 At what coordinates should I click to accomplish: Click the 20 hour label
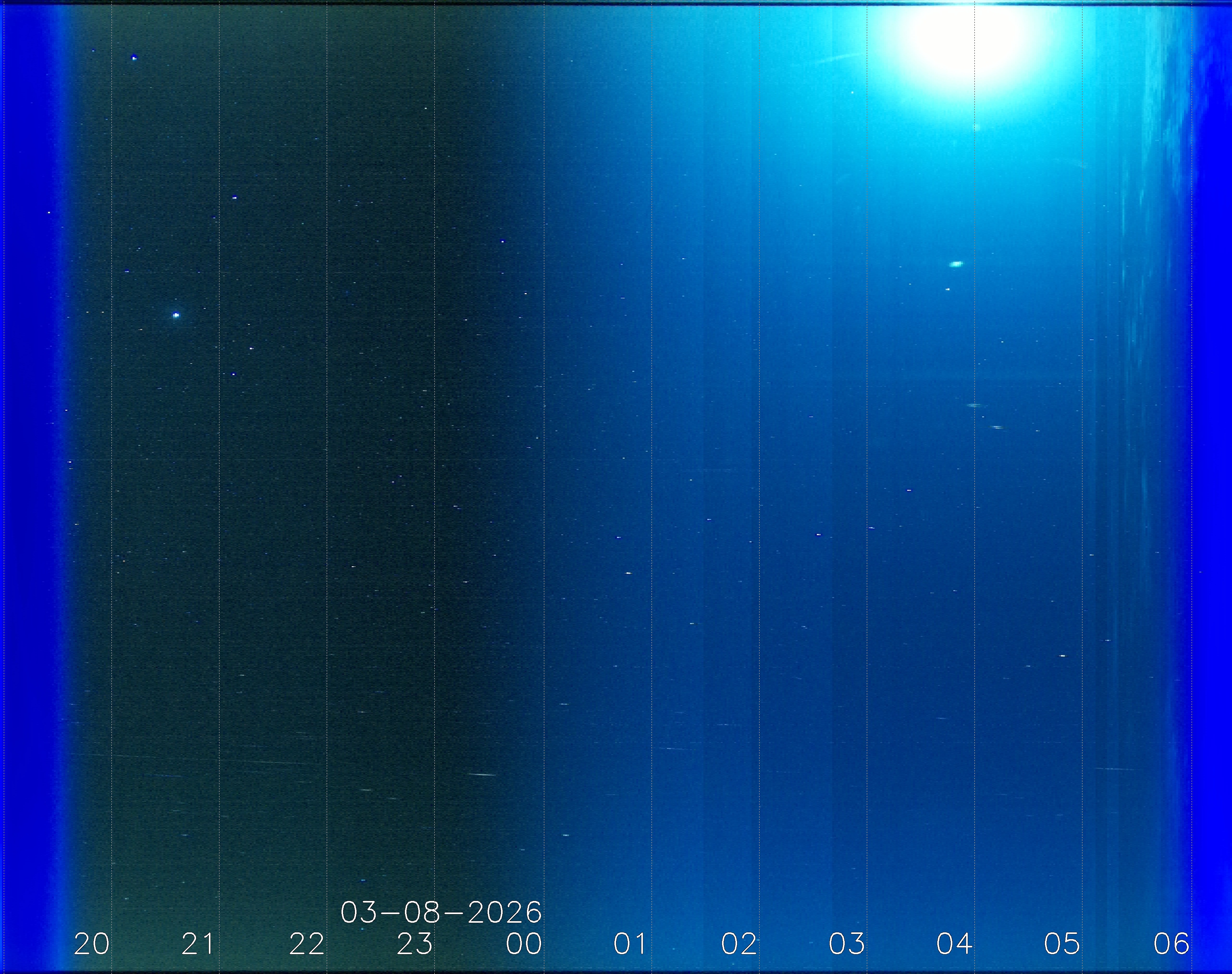tap(92, 944)
